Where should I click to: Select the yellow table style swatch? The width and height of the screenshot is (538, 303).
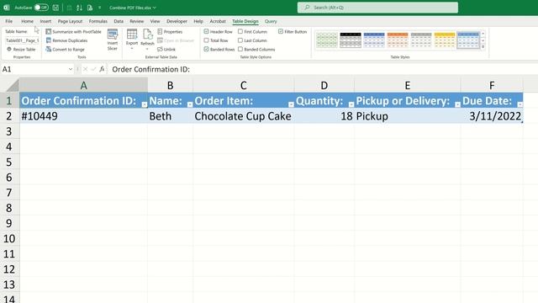tap(445, 40)
